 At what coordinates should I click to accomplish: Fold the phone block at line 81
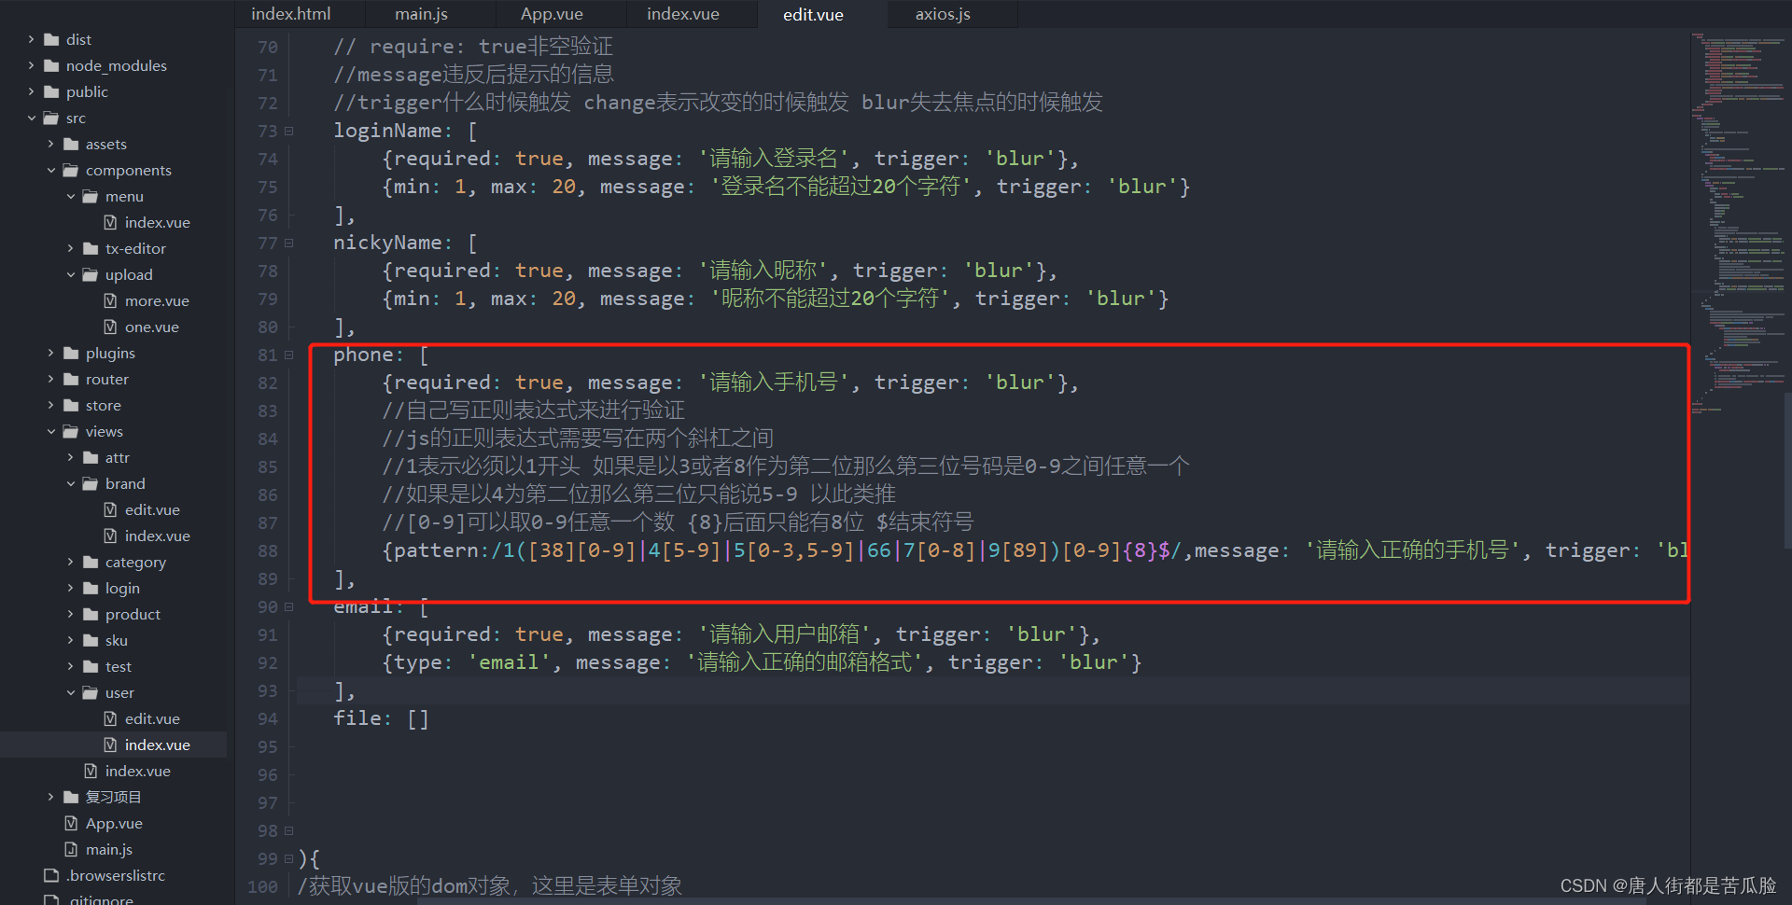point(288,355)
